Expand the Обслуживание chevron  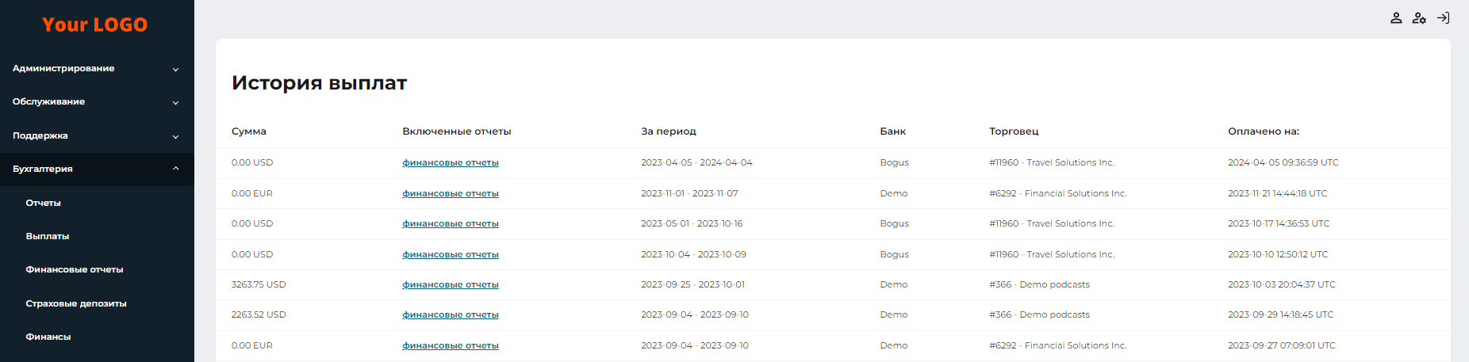[x=175, y=102]
